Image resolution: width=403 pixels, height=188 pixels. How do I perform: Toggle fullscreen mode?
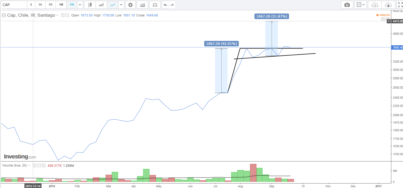(x=400, y=5)
